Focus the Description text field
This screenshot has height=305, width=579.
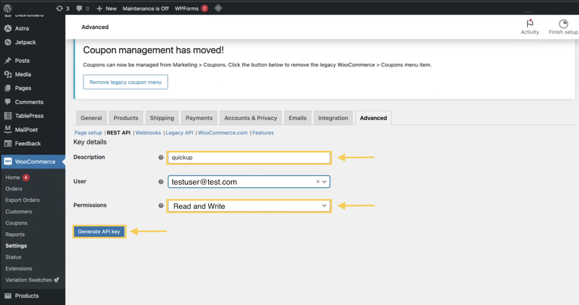[x=249, y=157]
